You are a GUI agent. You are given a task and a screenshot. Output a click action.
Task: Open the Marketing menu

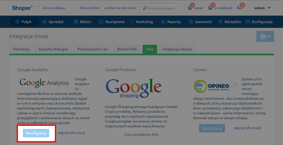pos(141,22)
